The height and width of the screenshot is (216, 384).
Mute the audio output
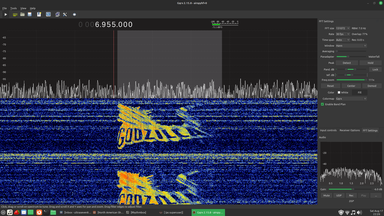326,195
